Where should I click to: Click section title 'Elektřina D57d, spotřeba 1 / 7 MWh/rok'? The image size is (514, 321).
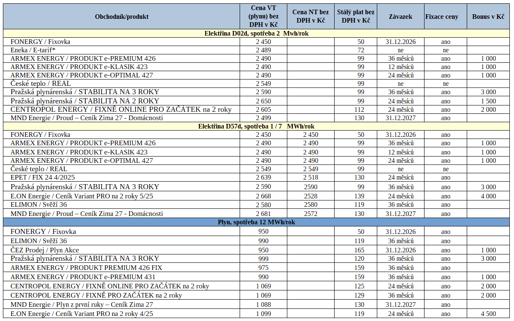pos(256,126)
